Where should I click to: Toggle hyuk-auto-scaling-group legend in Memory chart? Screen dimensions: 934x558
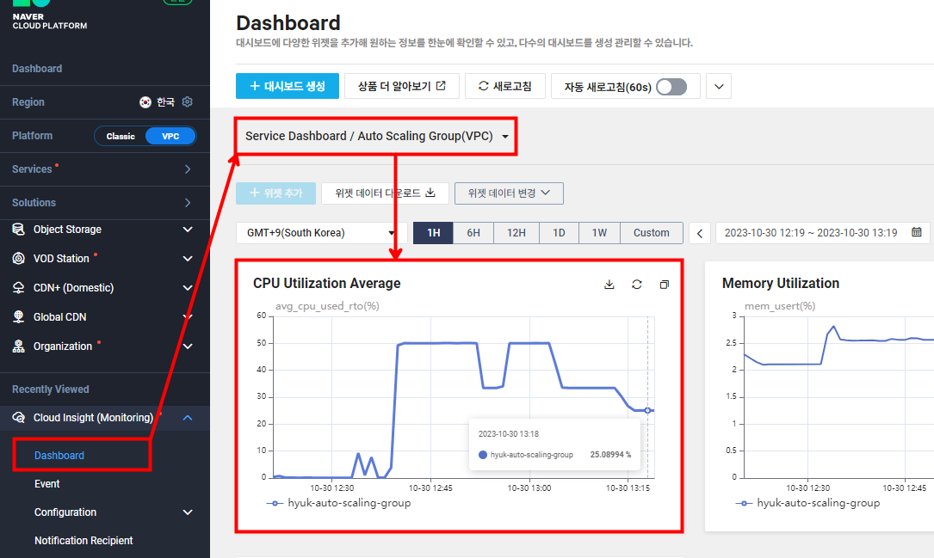coord(807,503)
